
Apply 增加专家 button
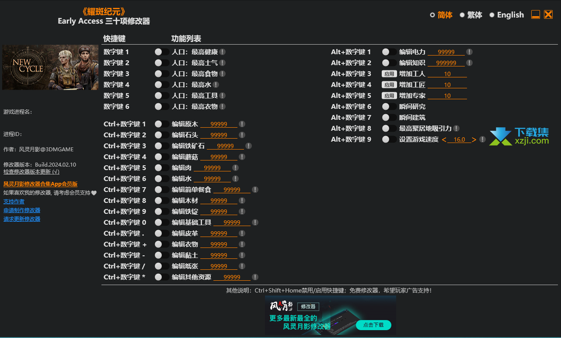coord(389,96)
